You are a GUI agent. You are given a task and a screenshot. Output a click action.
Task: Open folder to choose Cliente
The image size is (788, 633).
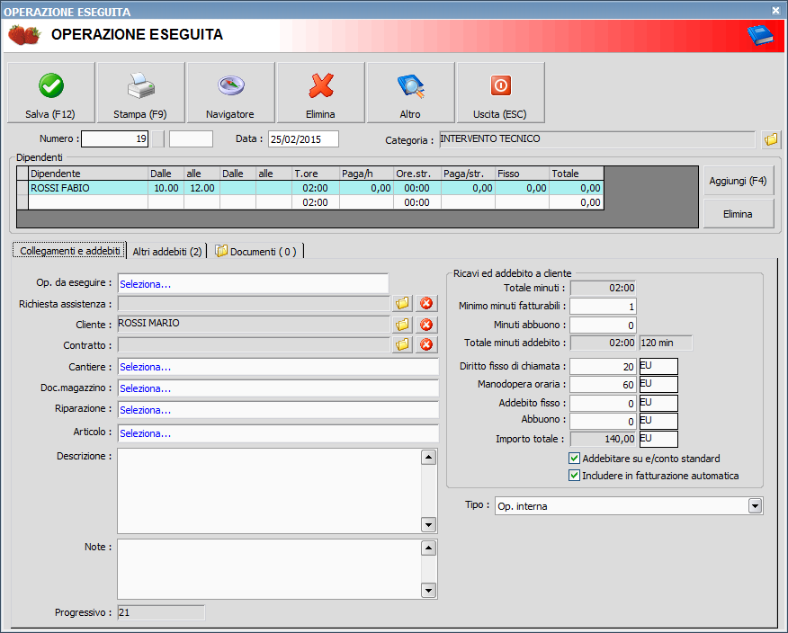(402, 325)
